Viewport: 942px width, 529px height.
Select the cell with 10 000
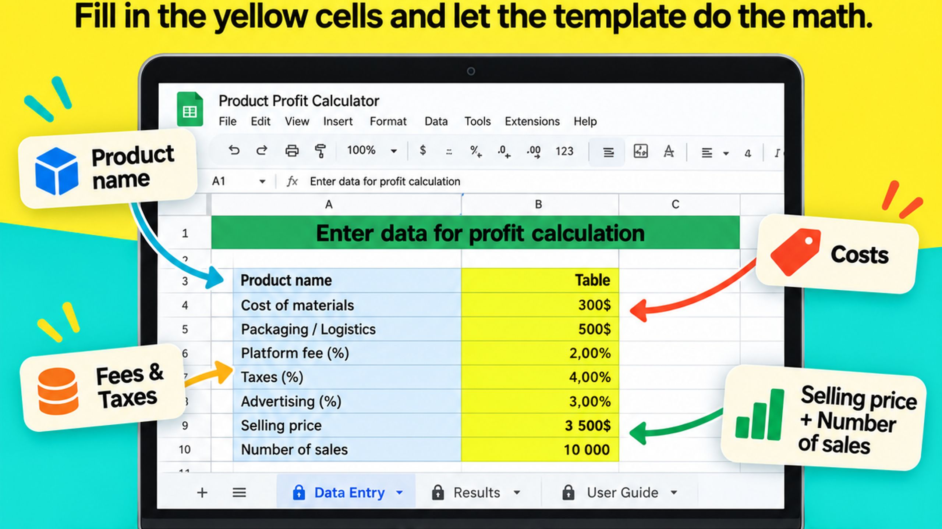click(x=540, y=450)
